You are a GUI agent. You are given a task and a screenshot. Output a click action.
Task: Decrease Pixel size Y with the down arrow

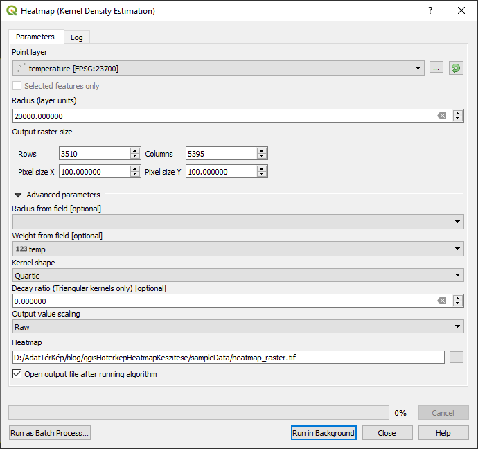tap(262, 174)
